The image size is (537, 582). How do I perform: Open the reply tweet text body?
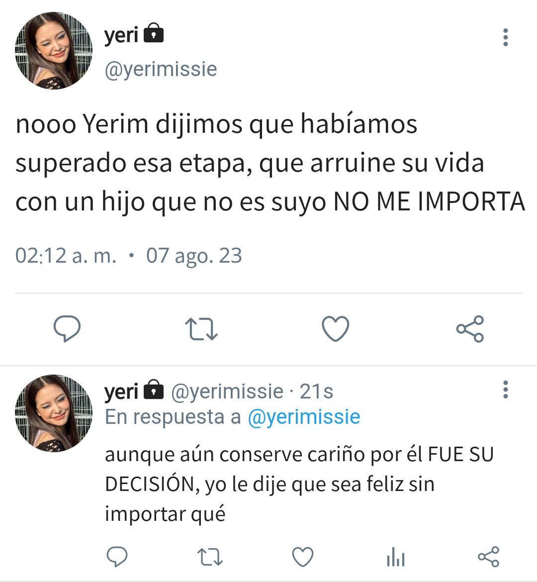(299, 484)
